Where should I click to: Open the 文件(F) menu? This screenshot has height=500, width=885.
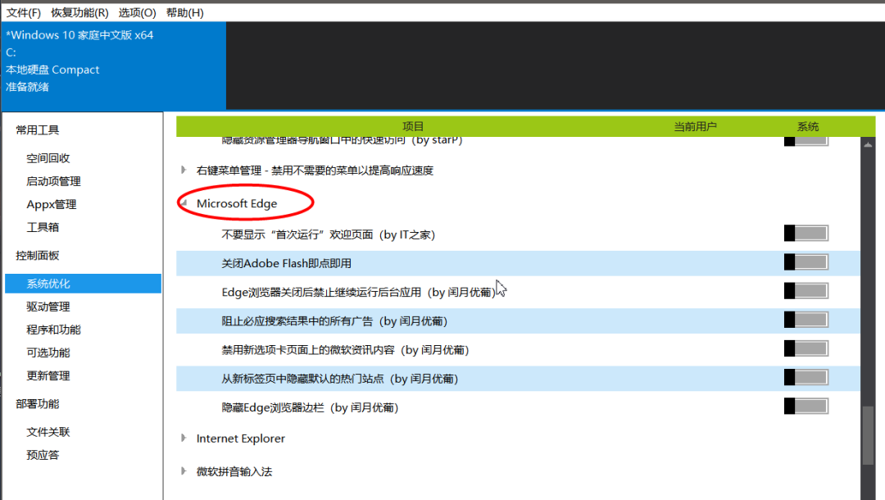[x=23, y=12]
